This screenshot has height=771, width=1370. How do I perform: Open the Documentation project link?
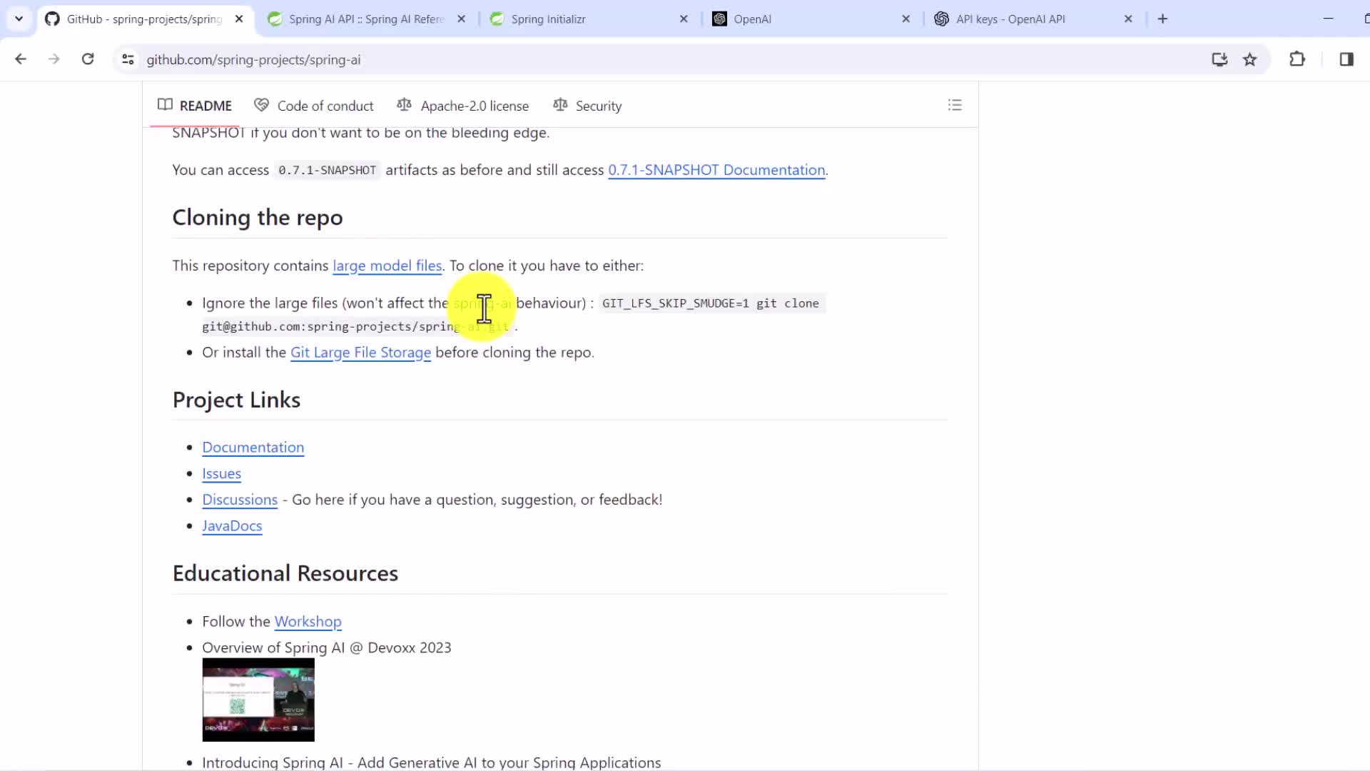click(253, 448)
